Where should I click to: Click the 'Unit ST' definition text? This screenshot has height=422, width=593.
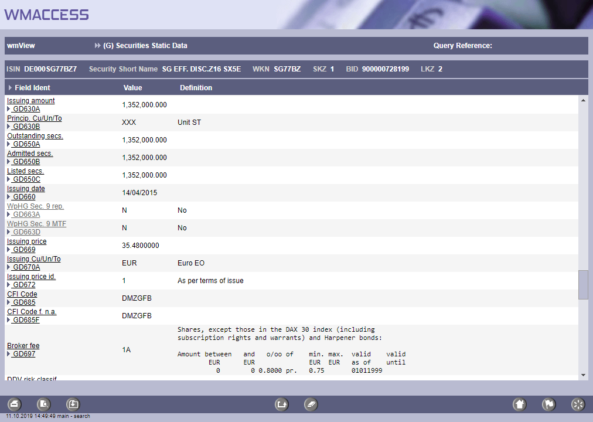click(189, 122)
